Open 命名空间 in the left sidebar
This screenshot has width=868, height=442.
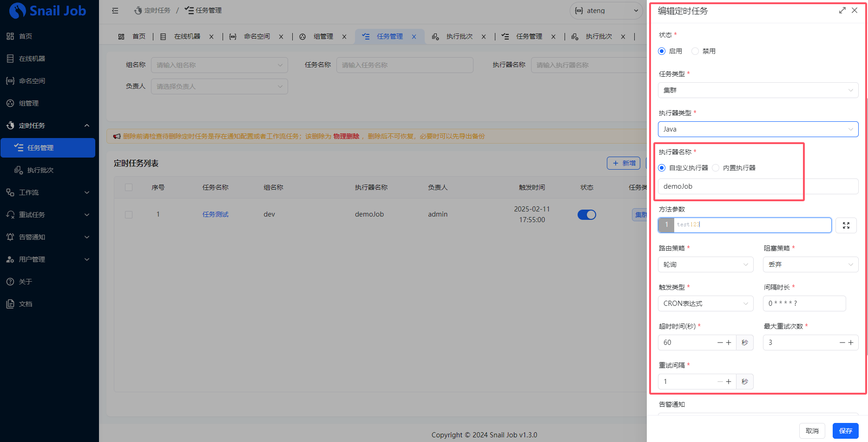click(x=32, y=81)
